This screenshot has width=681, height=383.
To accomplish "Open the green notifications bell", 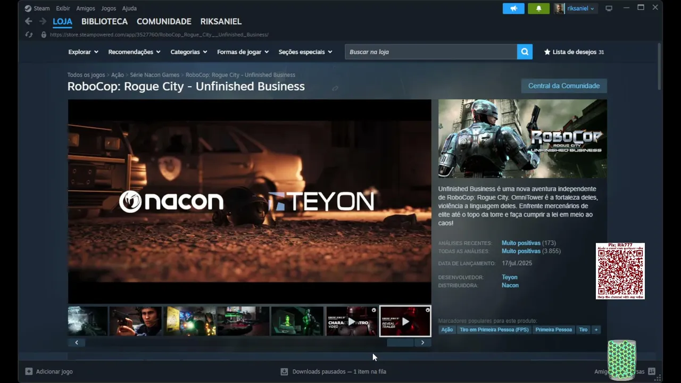I will pyautogui.click(x=538, y=9).
